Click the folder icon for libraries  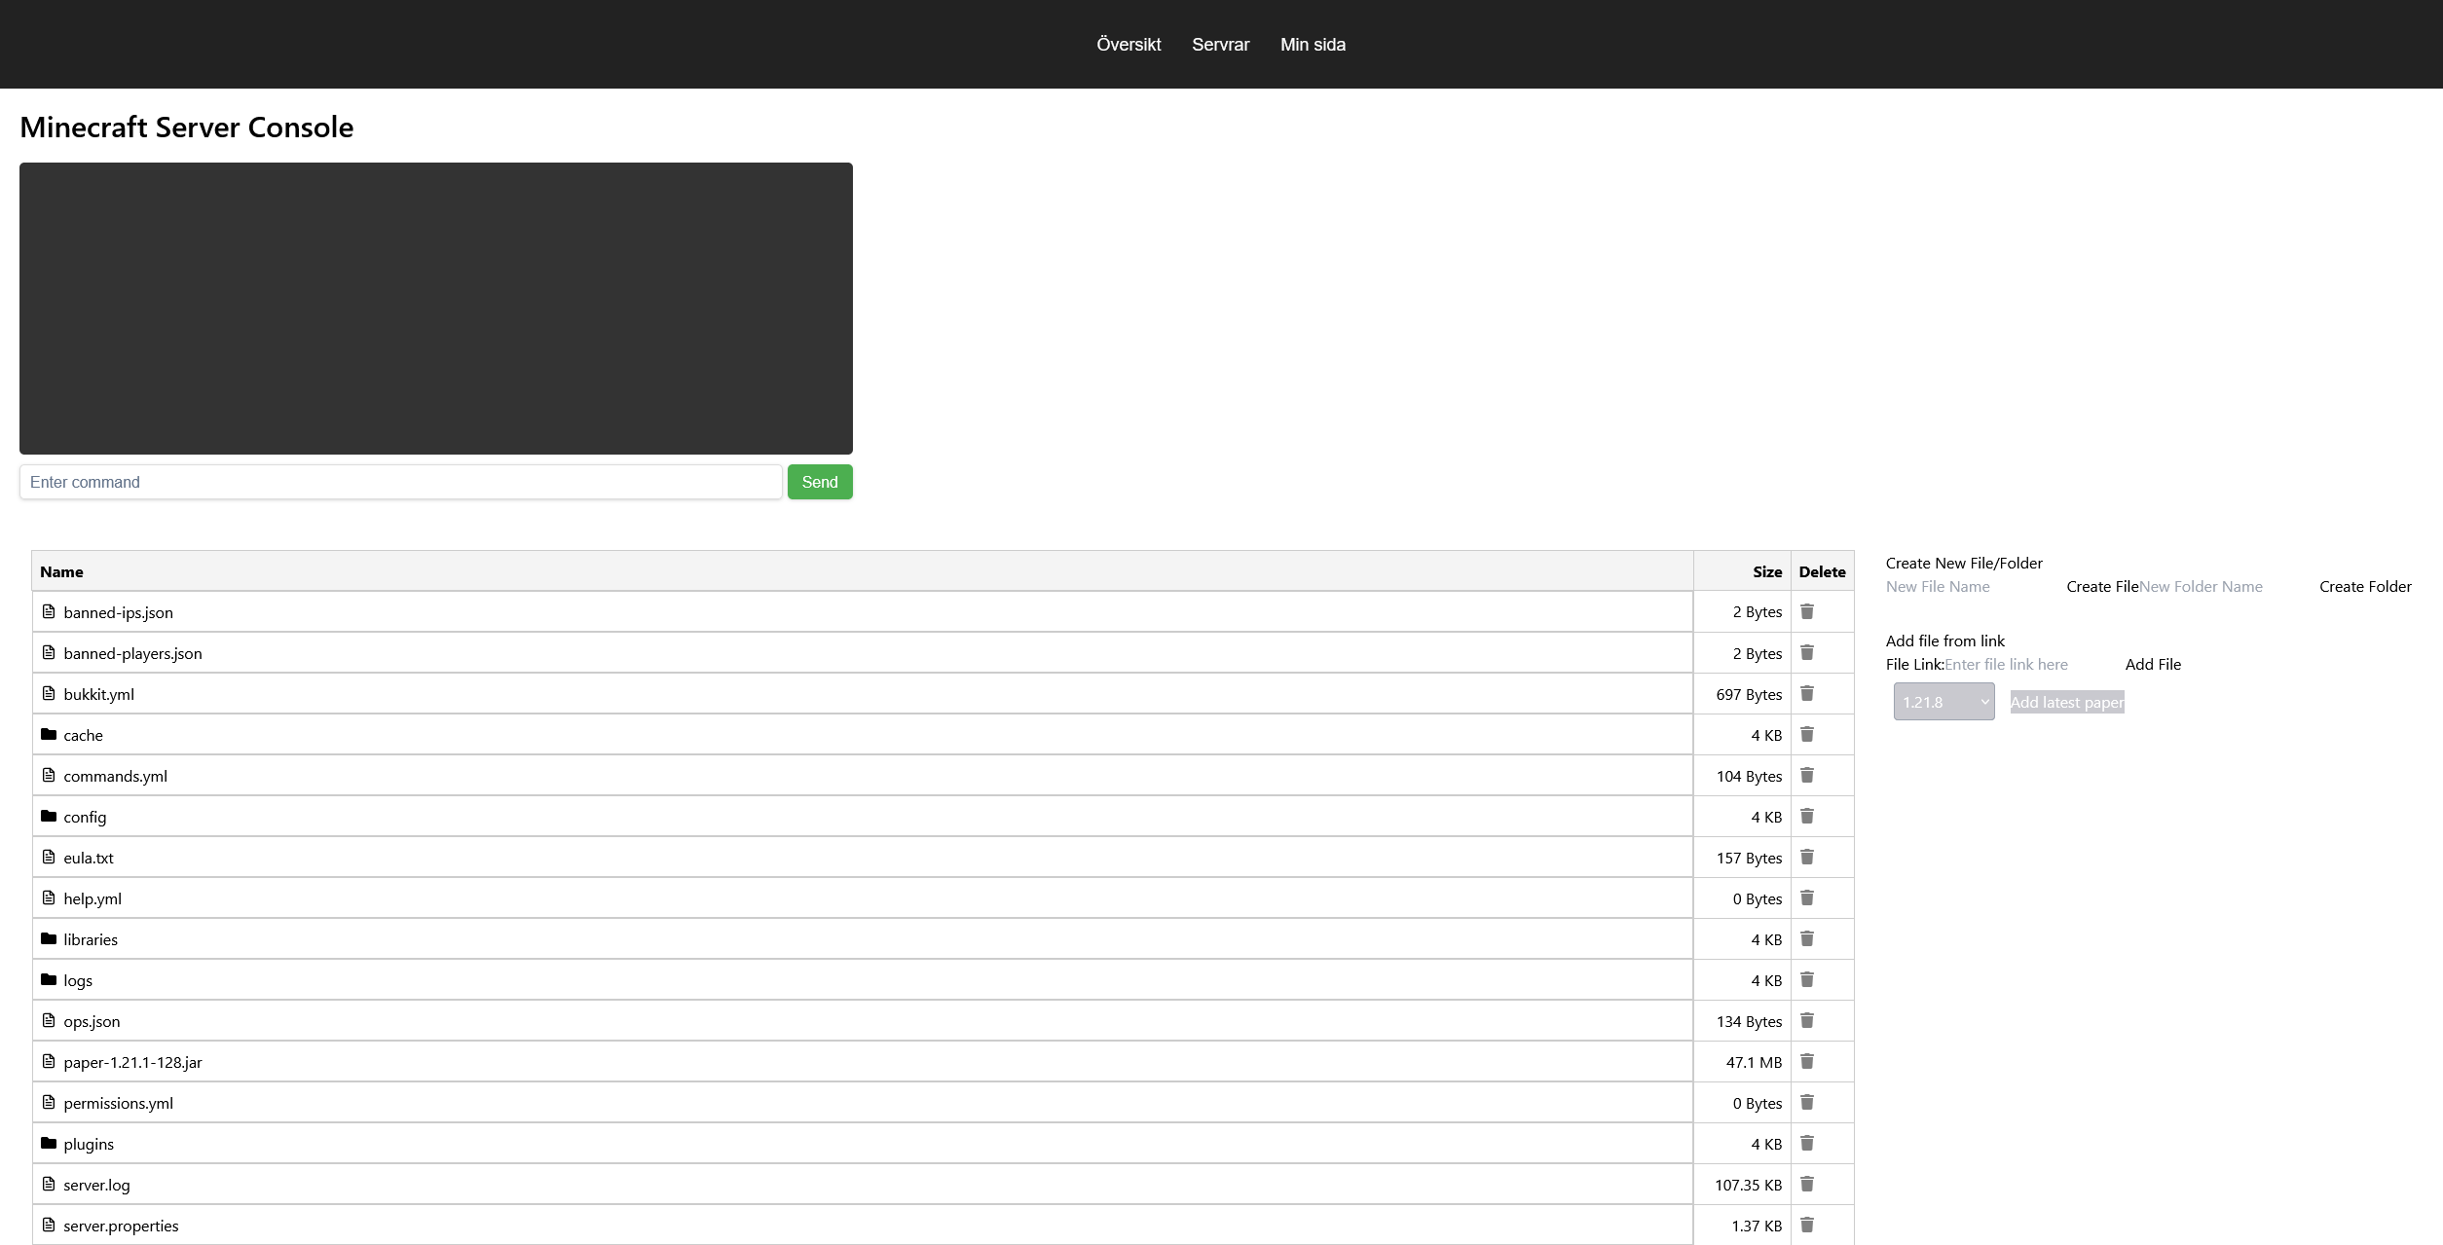pyautogui.click(x=49, y=938)
